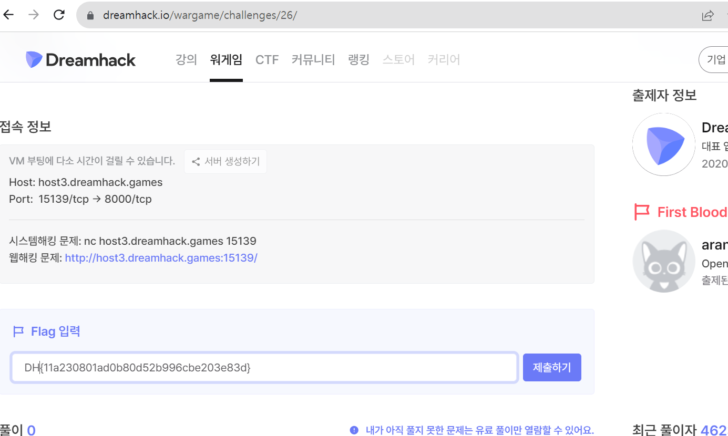
Task: Click the 출제자 정보 heading
Action: click(x=664, y=95)
